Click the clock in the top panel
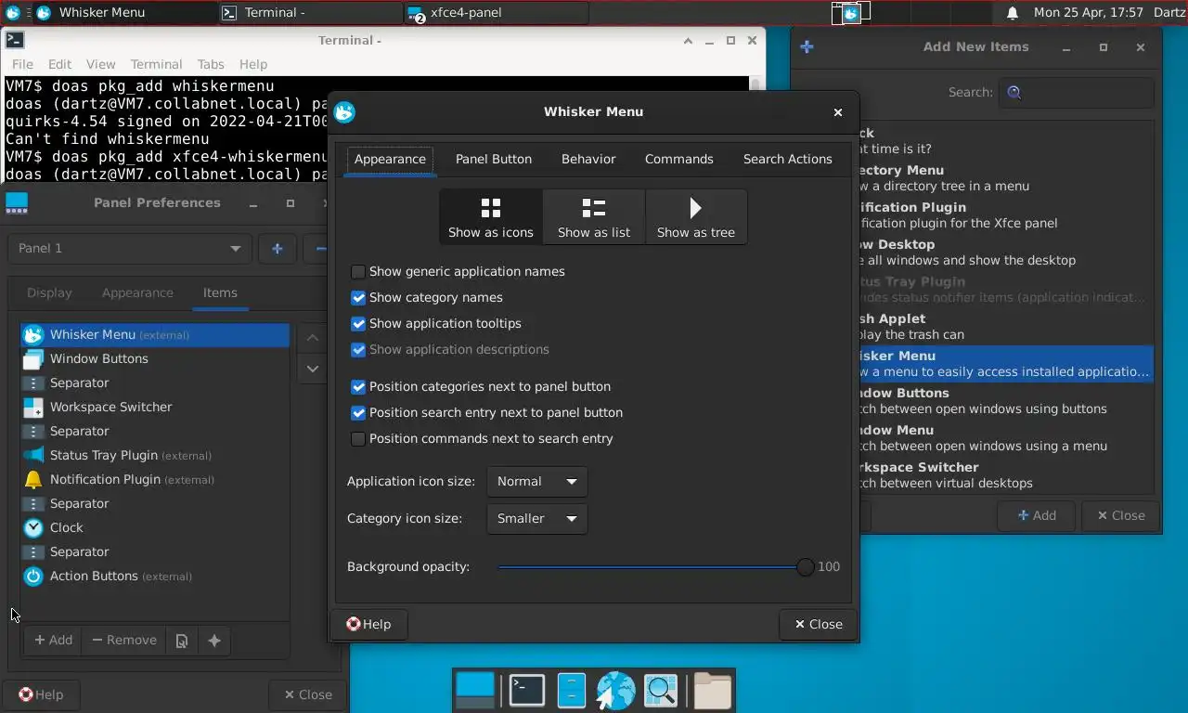Image resolution: width=1188 pixels, height=713 pixels. point(1089,13)
